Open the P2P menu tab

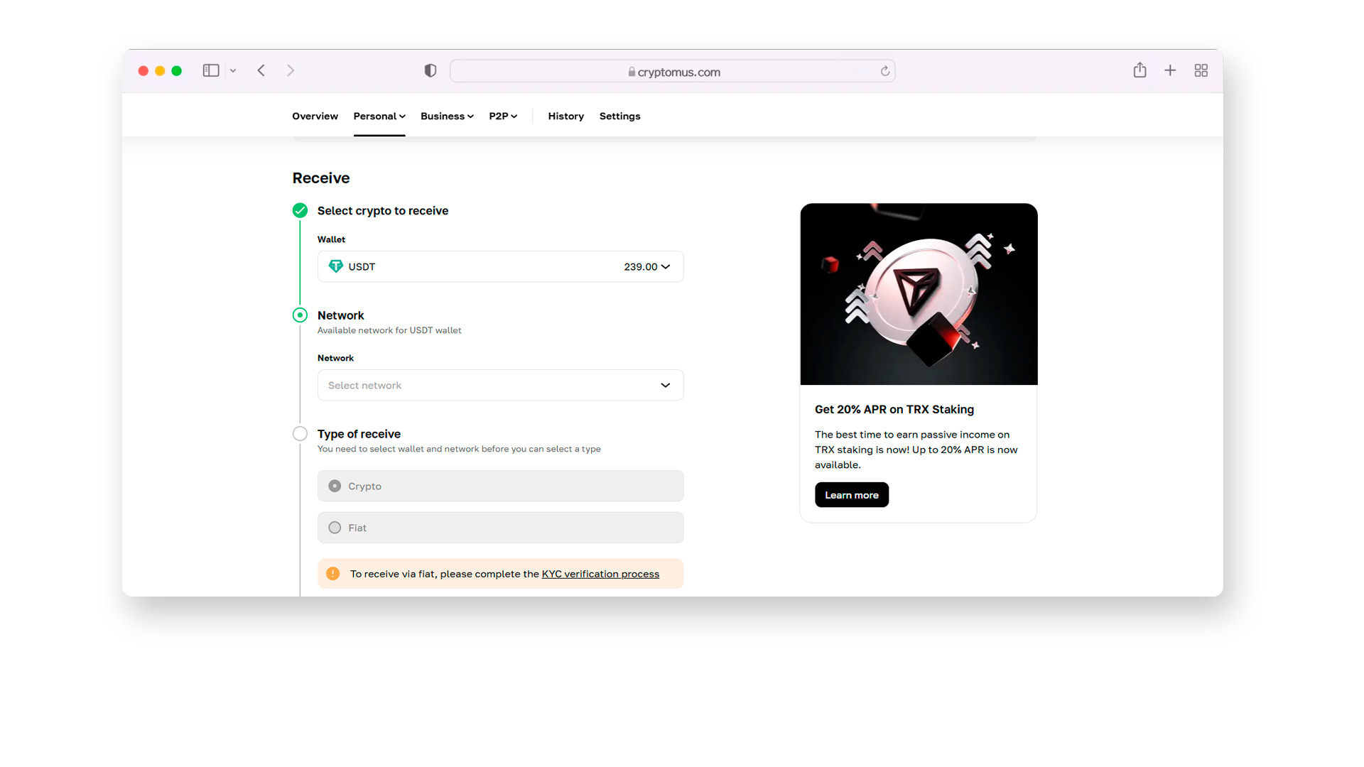[x=502, y=115]
